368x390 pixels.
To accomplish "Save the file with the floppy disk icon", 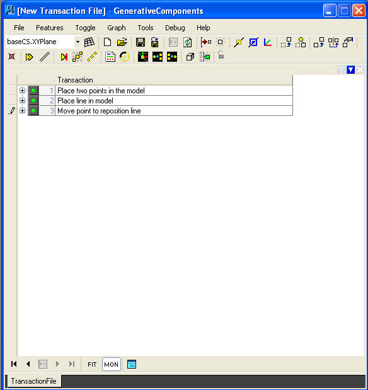I will [x=141, y=42].
